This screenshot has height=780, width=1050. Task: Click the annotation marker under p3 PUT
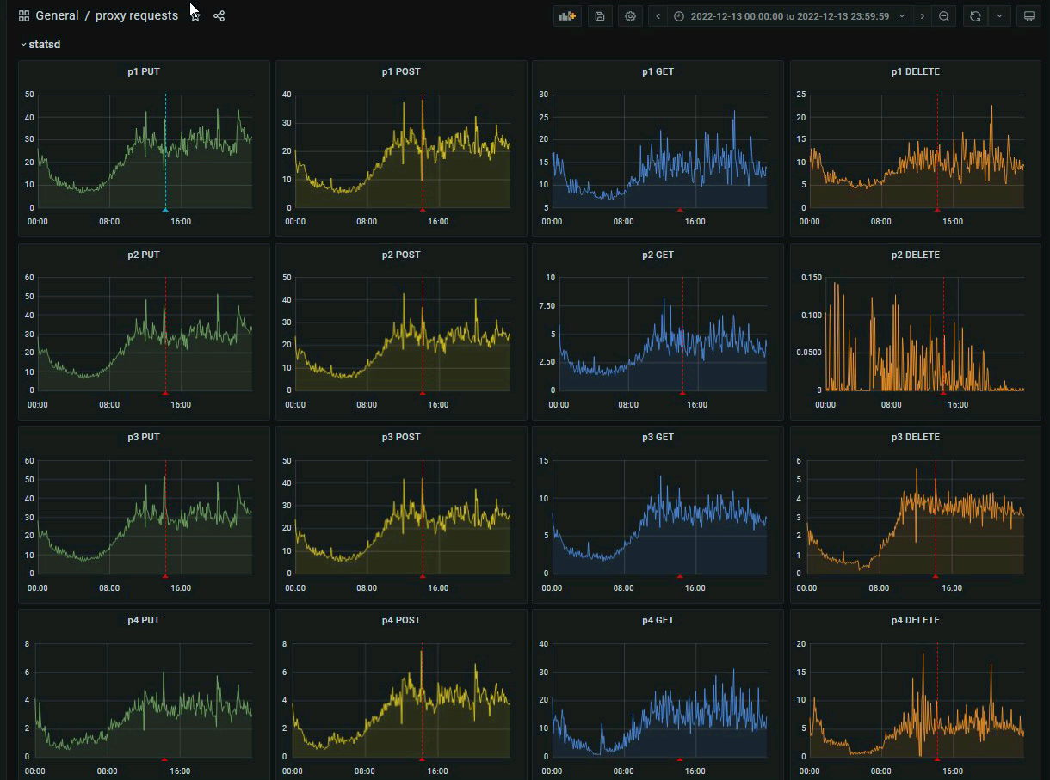165,575
